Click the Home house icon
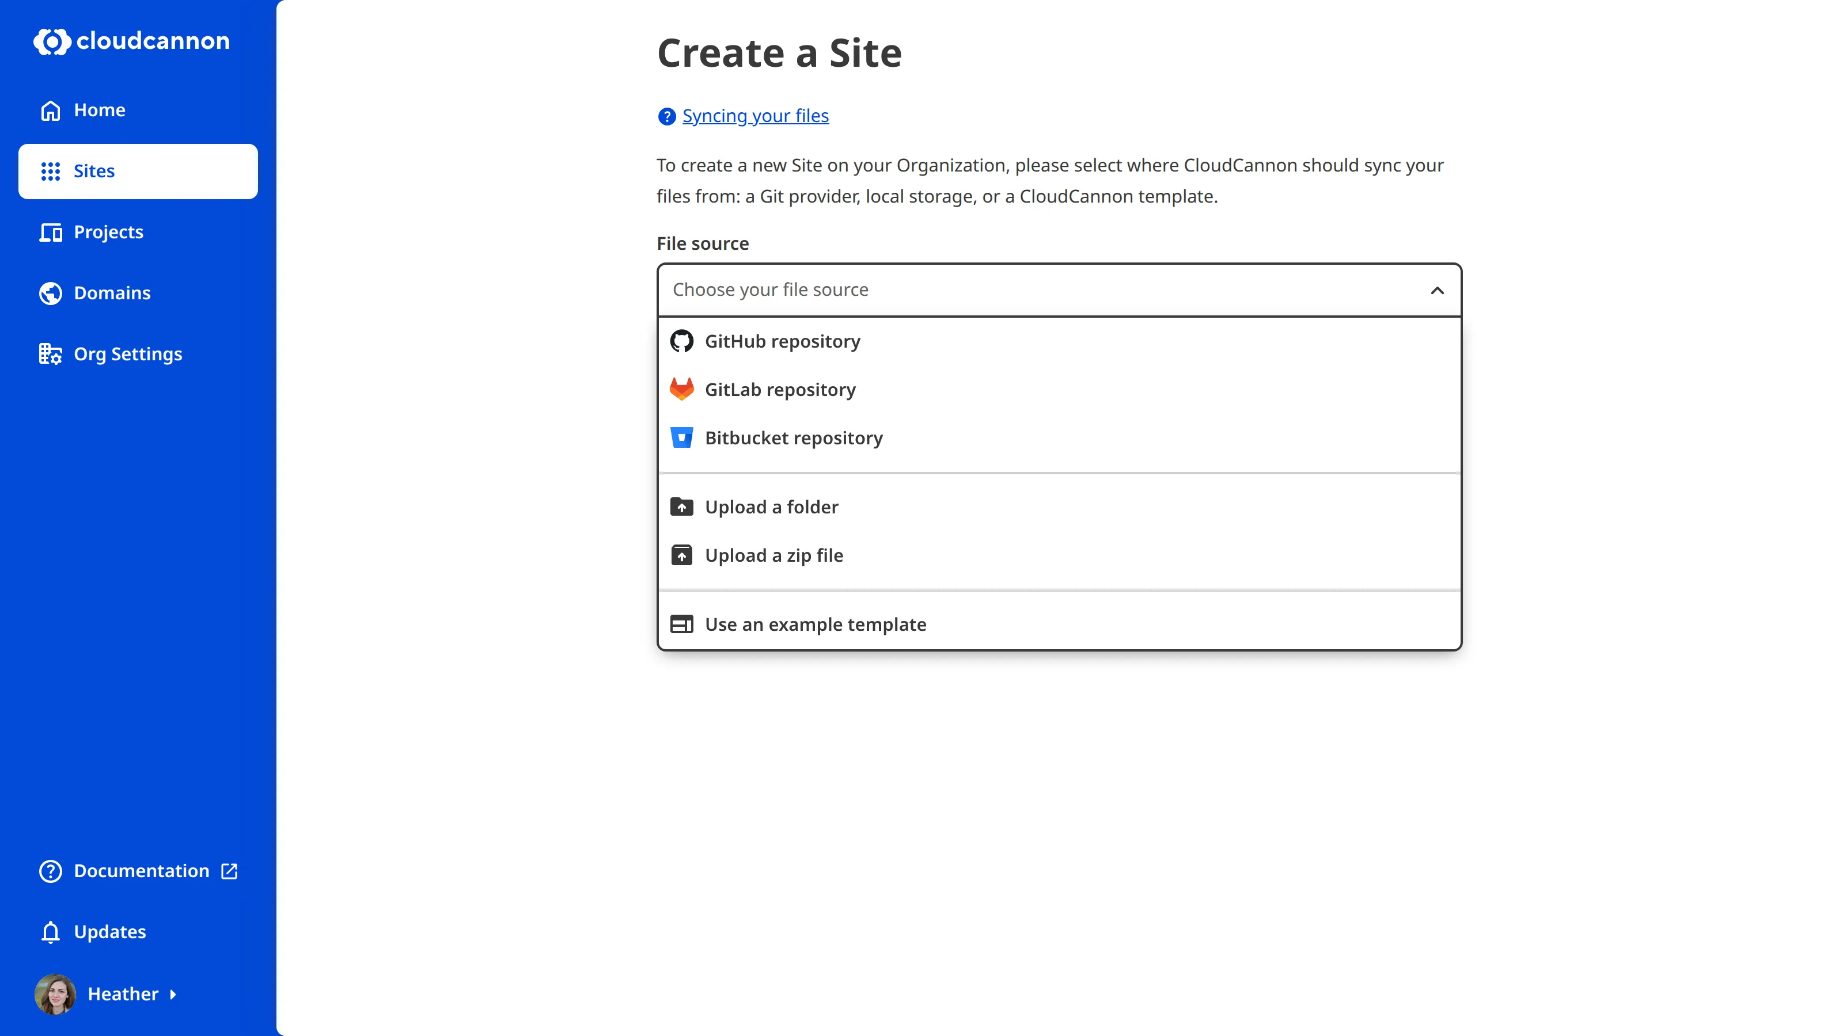Viewport: 1843px width, 1036px height. point(50,110)
